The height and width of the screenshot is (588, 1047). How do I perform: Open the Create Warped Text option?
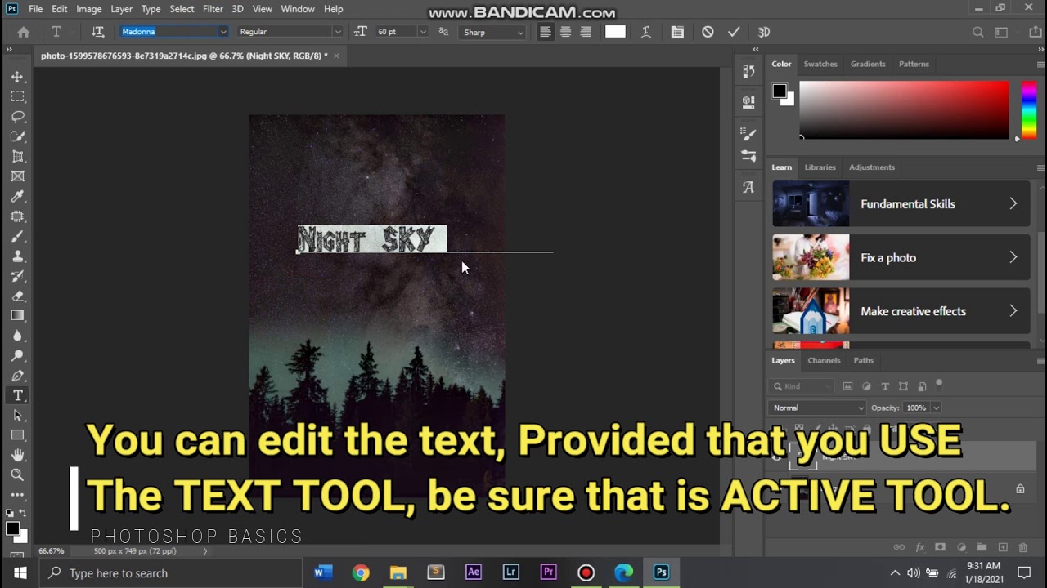(645, 32)
